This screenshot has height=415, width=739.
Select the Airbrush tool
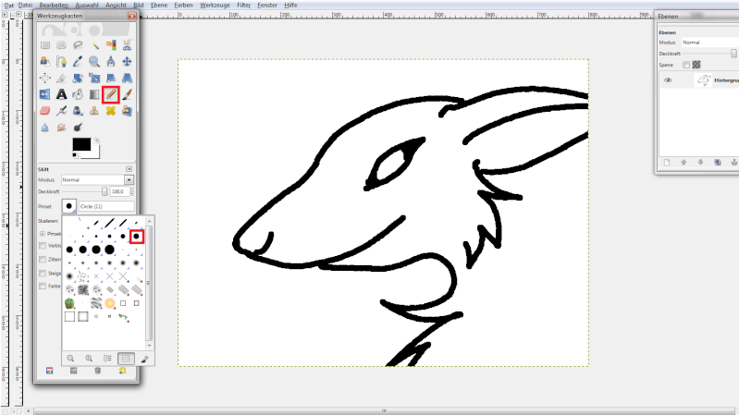tap(61, 111)
